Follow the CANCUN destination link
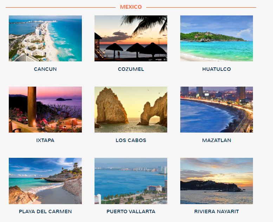This screenshot has width=273, height=222. click(45, 69)
